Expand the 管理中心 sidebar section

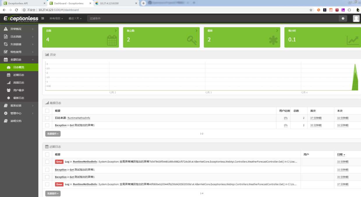(19, 113)
